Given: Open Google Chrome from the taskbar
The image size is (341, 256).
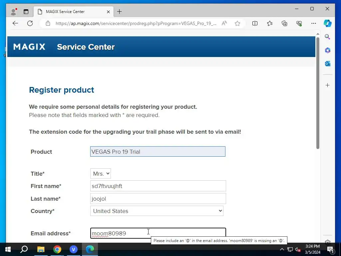Looking at the screenshot, I should [x=57, y=249].
